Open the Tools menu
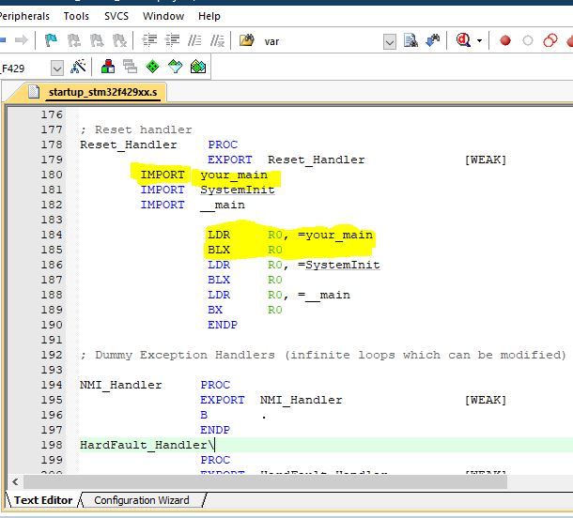The height and width of the screenshot is (518, 573). 76,15
